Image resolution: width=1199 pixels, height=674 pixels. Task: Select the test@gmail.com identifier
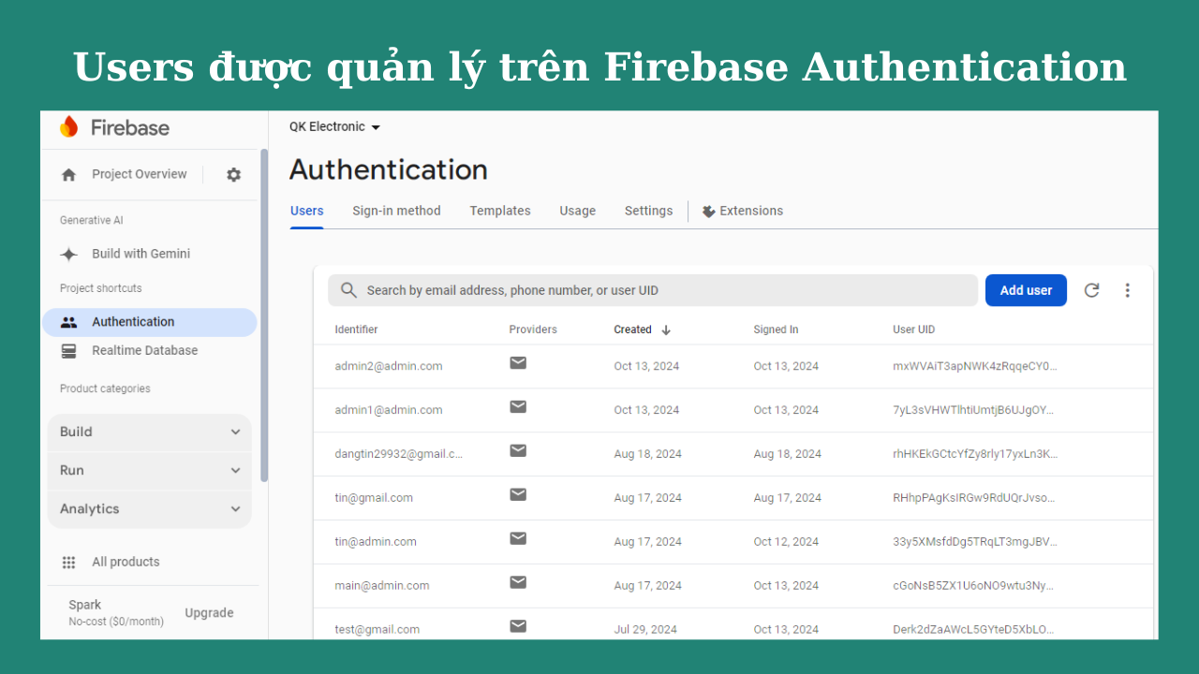tap(377, 630)
